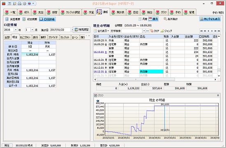Click the 現在 status bar button
This screenshot has width=226, height=148.
(x=7, y=146)
